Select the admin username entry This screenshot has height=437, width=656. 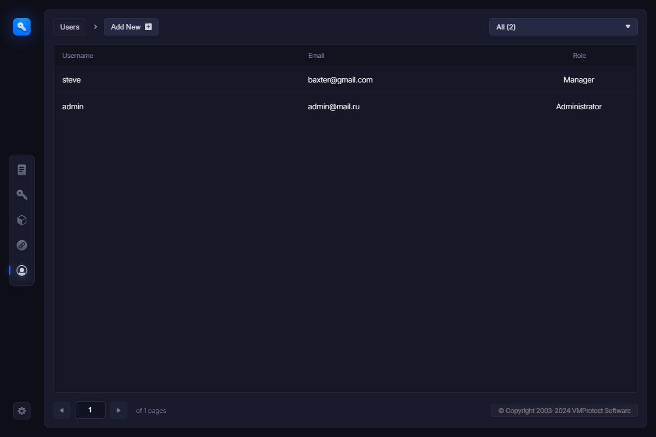[x=73, y=107]
